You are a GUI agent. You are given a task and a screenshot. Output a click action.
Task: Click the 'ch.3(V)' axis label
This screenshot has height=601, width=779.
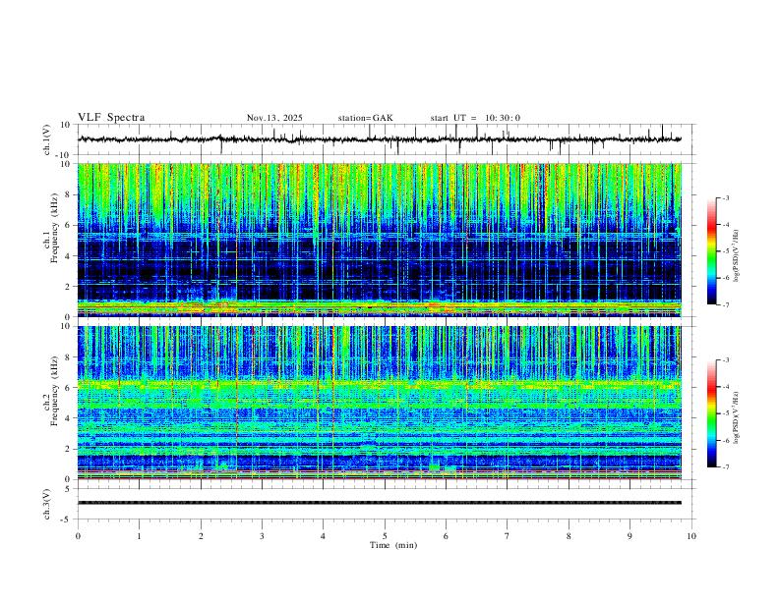(x=47, y=504)
